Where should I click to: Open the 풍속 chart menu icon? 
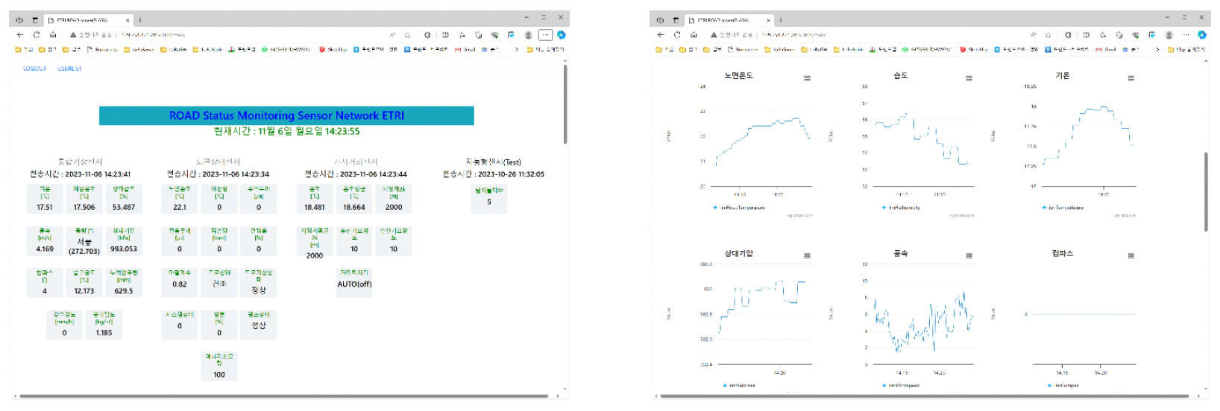tap(969, 255)
